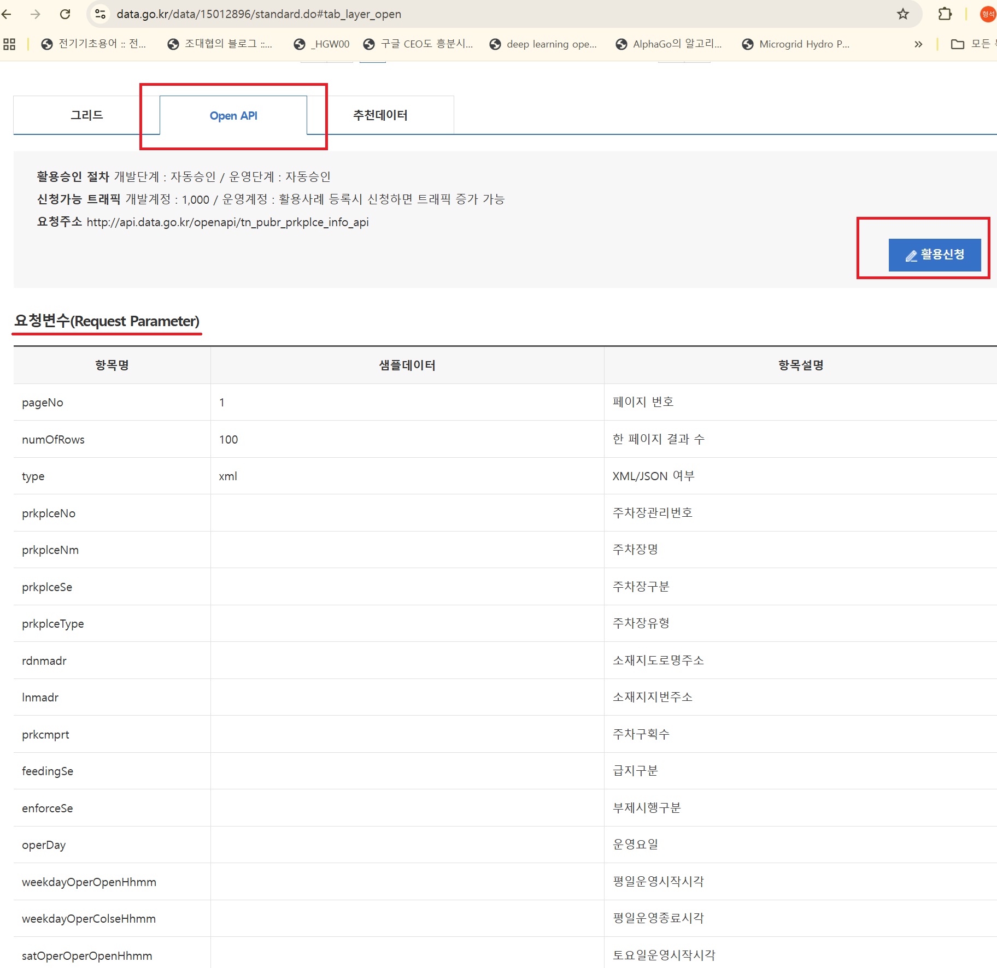Switch to the 그리드 tab
Image resolution: width=997 pixels, height=968 pixels.
click(x=86, y=115)
